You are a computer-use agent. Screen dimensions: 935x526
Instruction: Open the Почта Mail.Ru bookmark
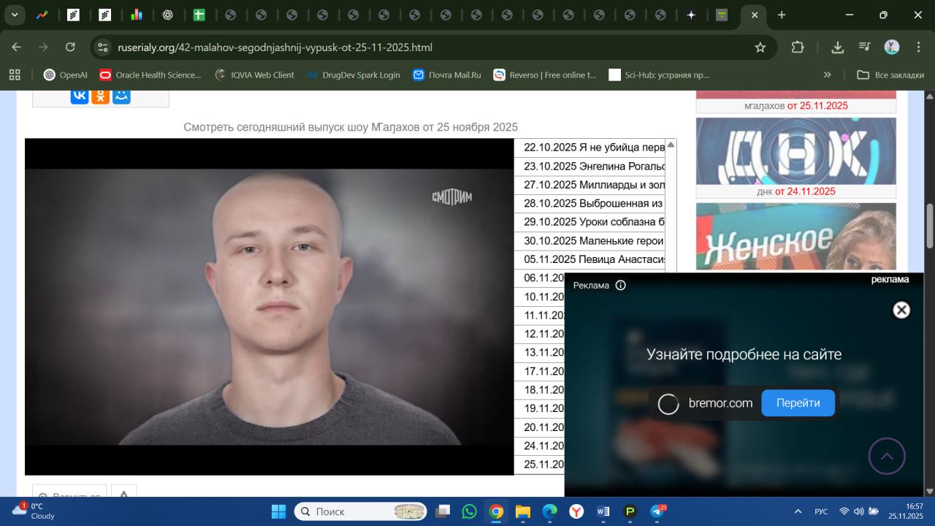click(x=446, y=75)
